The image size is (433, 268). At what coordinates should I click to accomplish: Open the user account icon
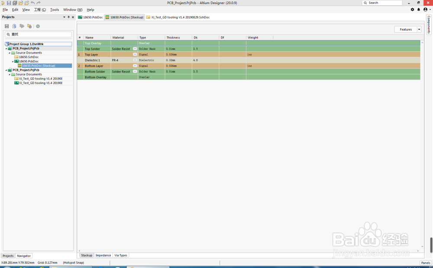(x=425, y=10)
